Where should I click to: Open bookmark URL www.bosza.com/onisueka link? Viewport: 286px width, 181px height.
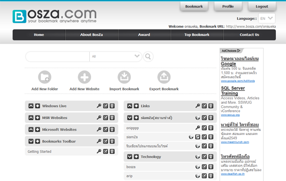coord(251,27)
